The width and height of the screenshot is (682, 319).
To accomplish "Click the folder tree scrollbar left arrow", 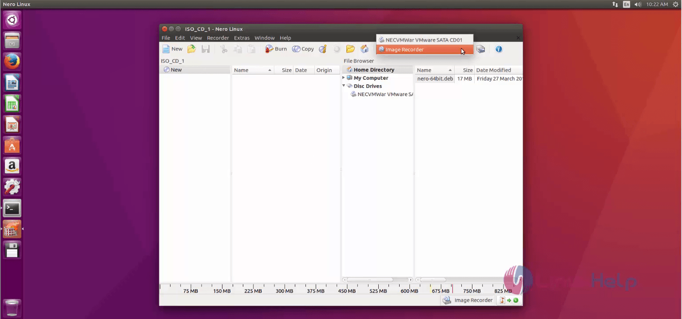I will coord(344,280).
